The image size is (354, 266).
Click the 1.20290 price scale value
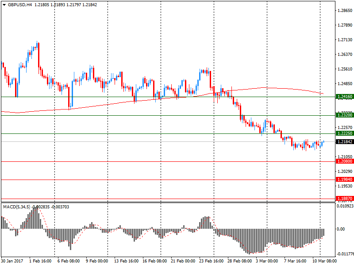[x=345, y=172]
